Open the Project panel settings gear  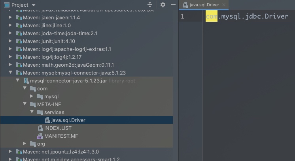click(x=163, y=5)
